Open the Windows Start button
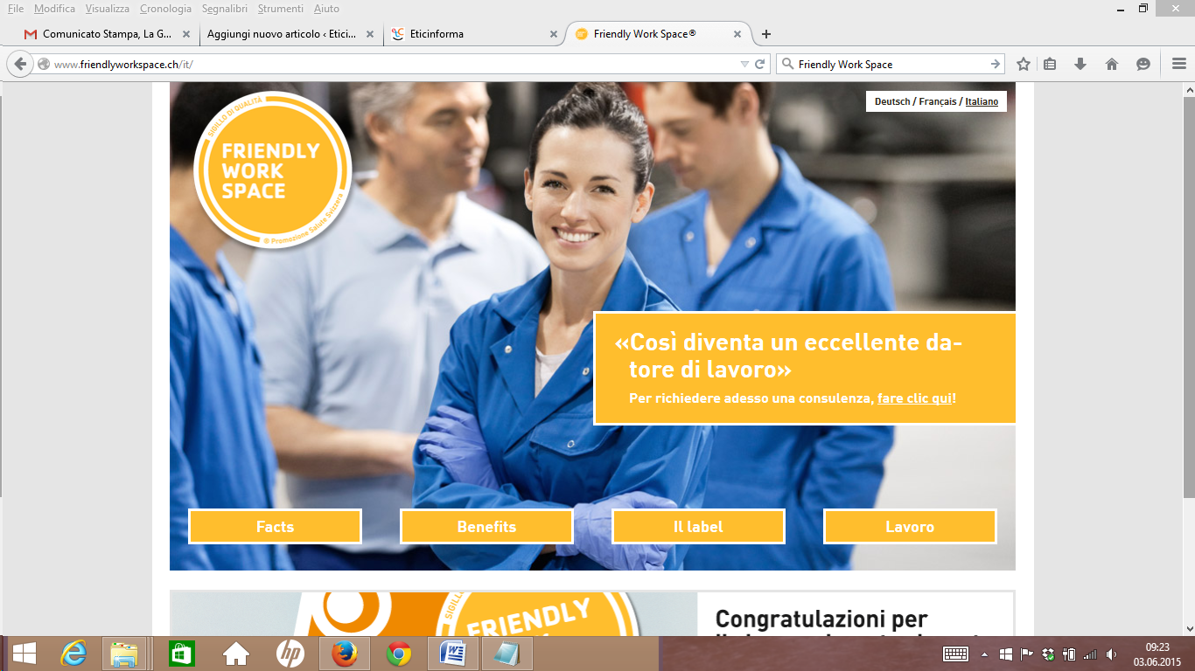 point(24,654)
